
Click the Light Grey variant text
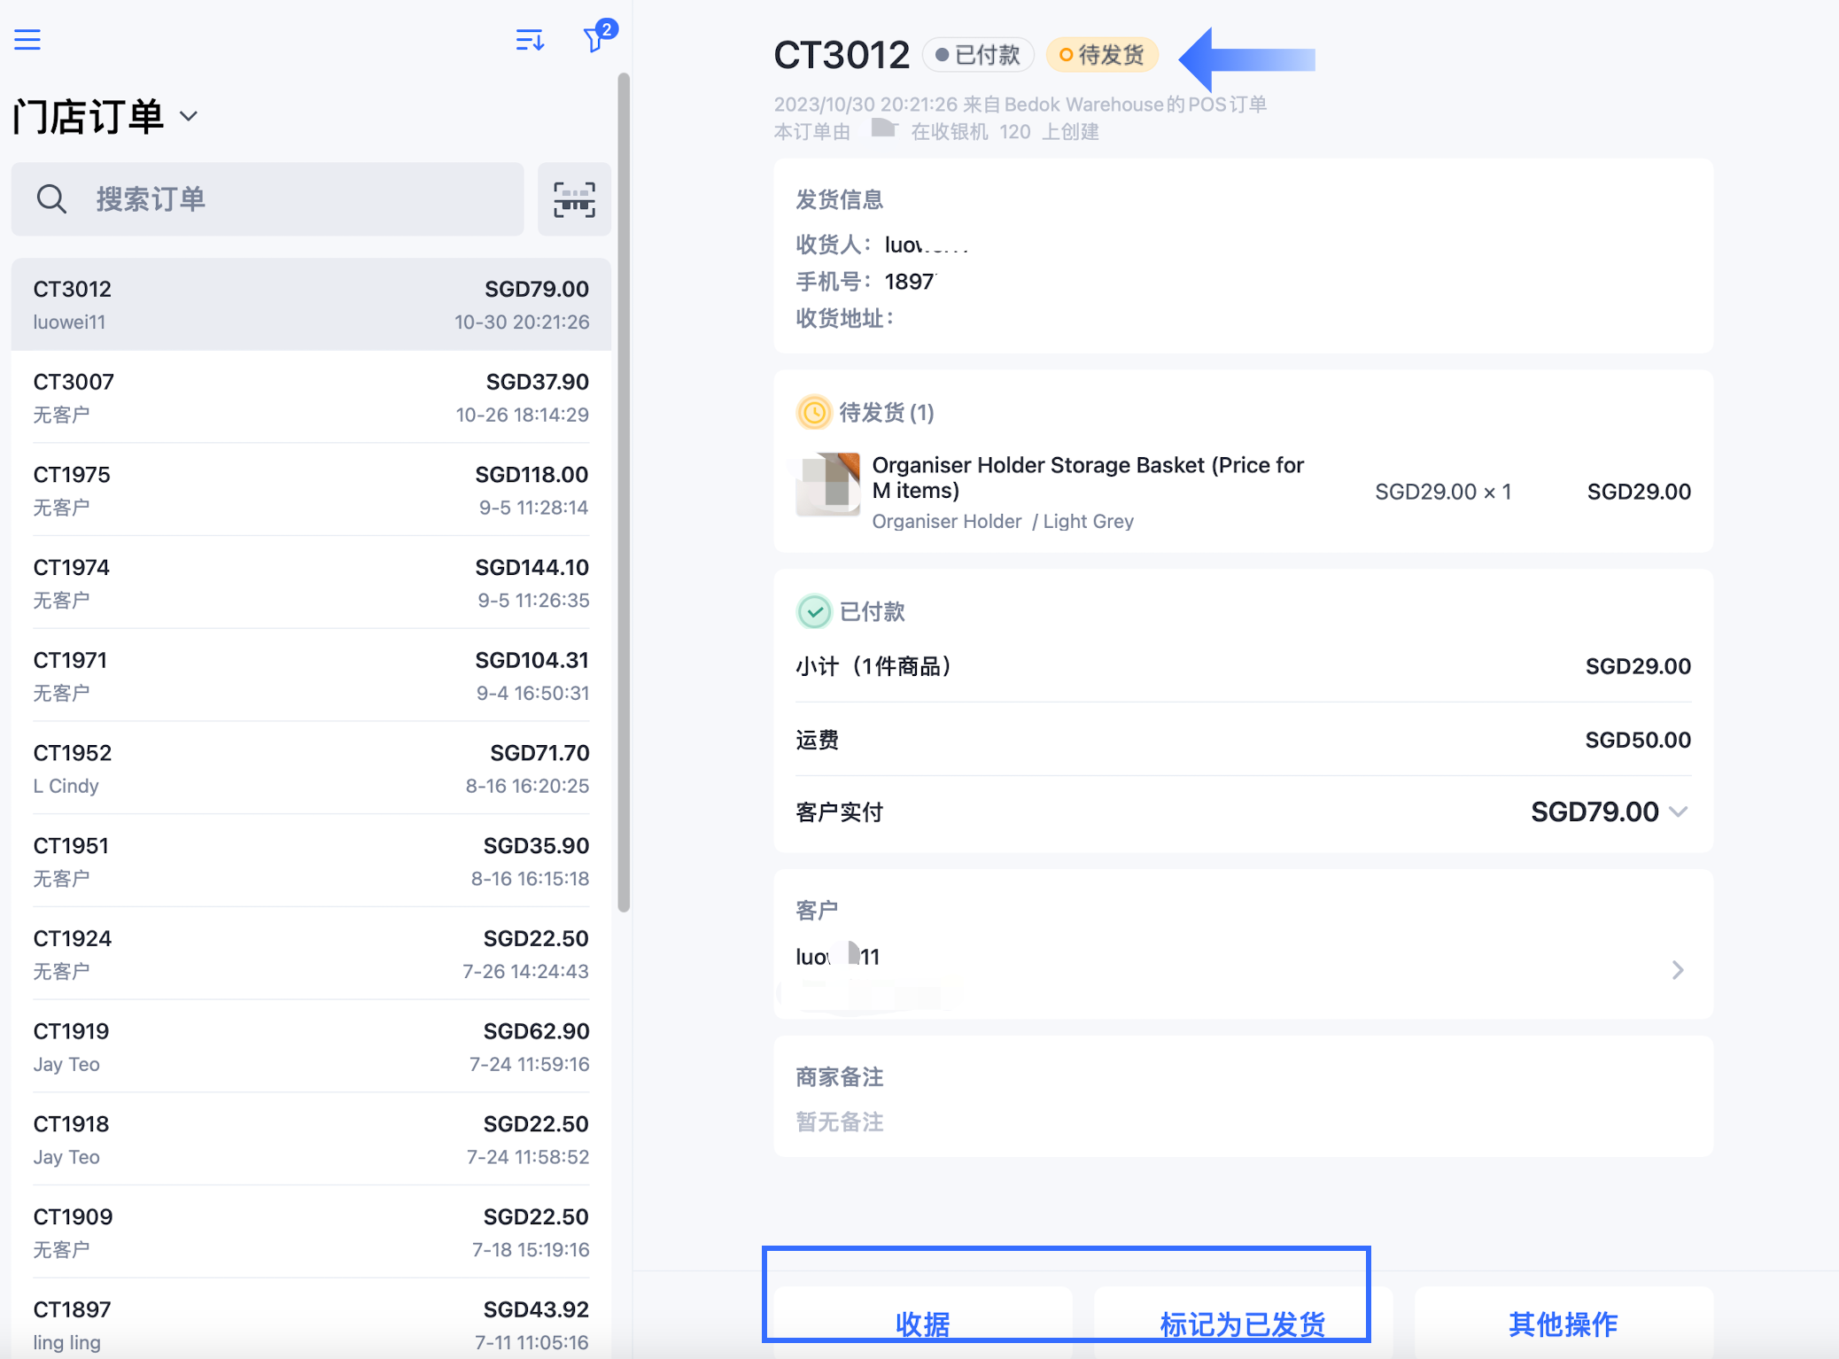click(x=1088, y=521)
